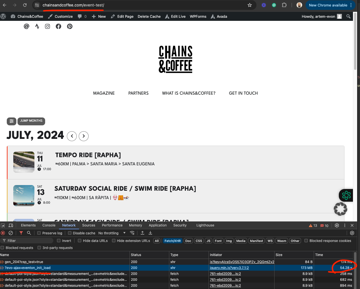Open the Chrome profile avatar

pos(299,5)
